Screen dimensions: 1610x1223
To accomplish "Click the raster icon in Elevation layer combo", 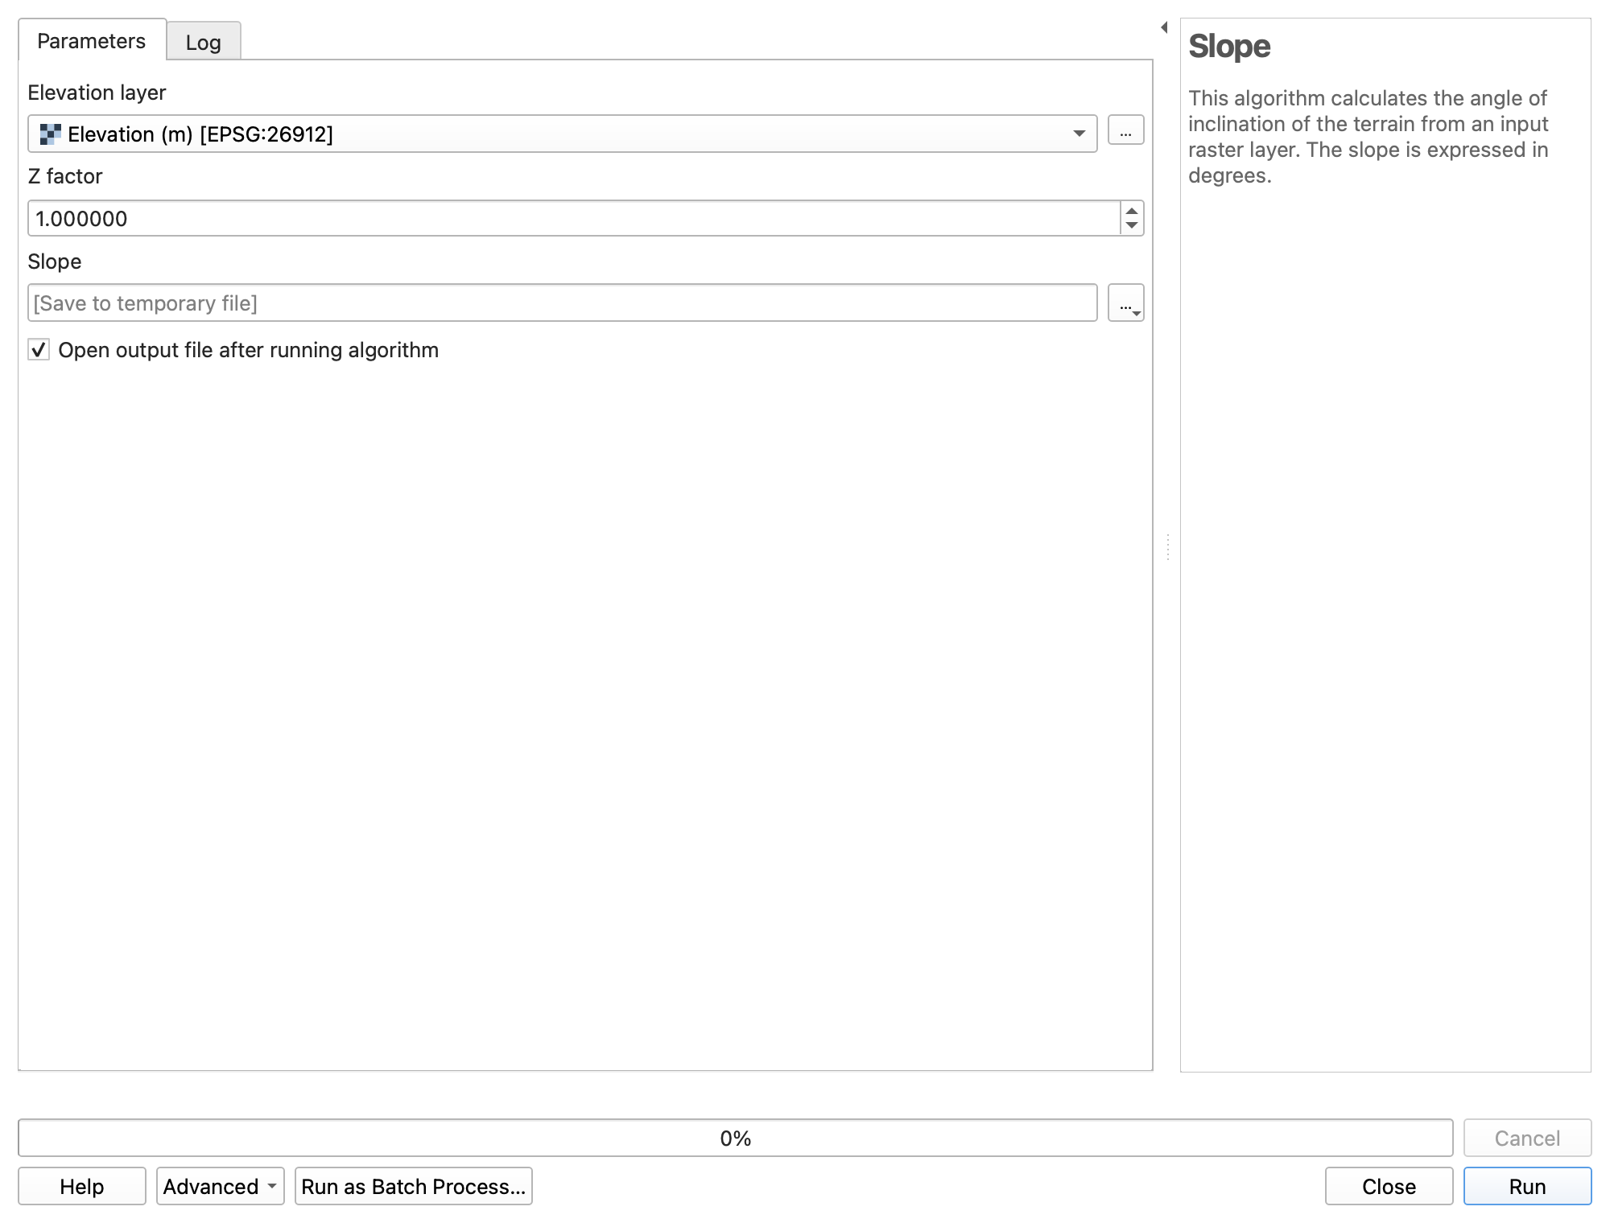I will pyautogui.click(x=50, y=134).
